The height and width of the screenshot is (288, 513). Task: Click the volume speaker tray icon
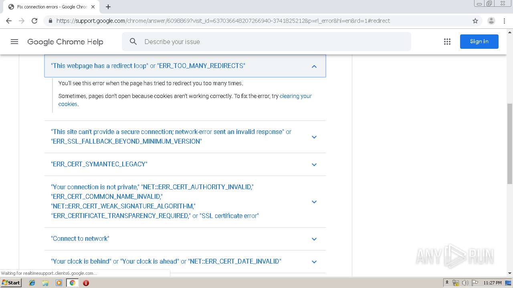[465, 283]
